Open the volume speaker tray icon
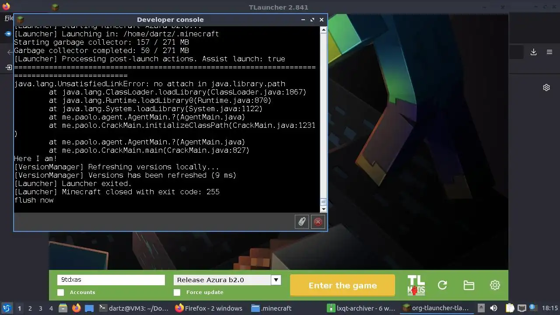 pos(494,308)
